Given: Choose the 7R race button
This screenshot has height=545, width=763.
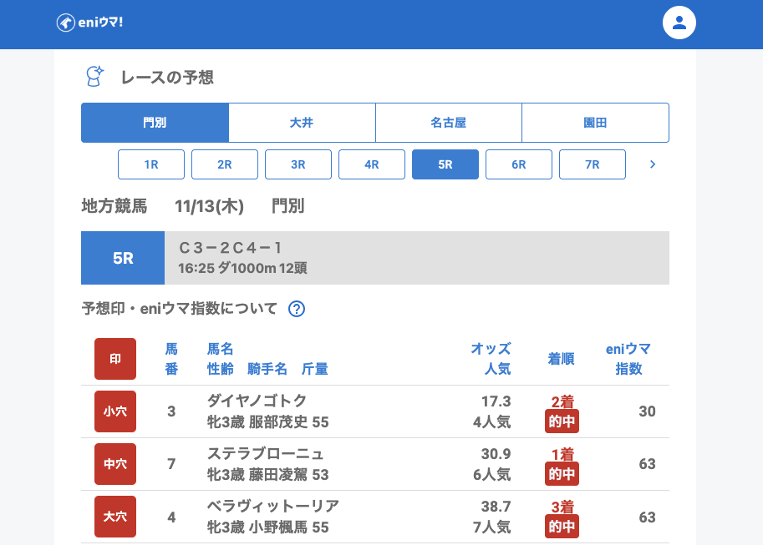Looking at the screenshot, I should pyautogui.click(x=593, y=164).
